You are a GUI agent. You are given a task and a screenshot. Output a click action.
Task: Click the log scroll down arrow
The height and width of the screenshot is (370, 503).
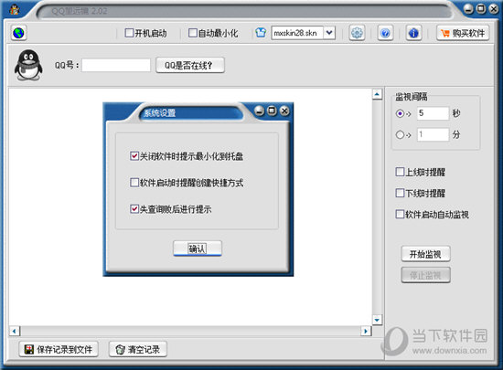pyautogui.click(x=377, y=320)
